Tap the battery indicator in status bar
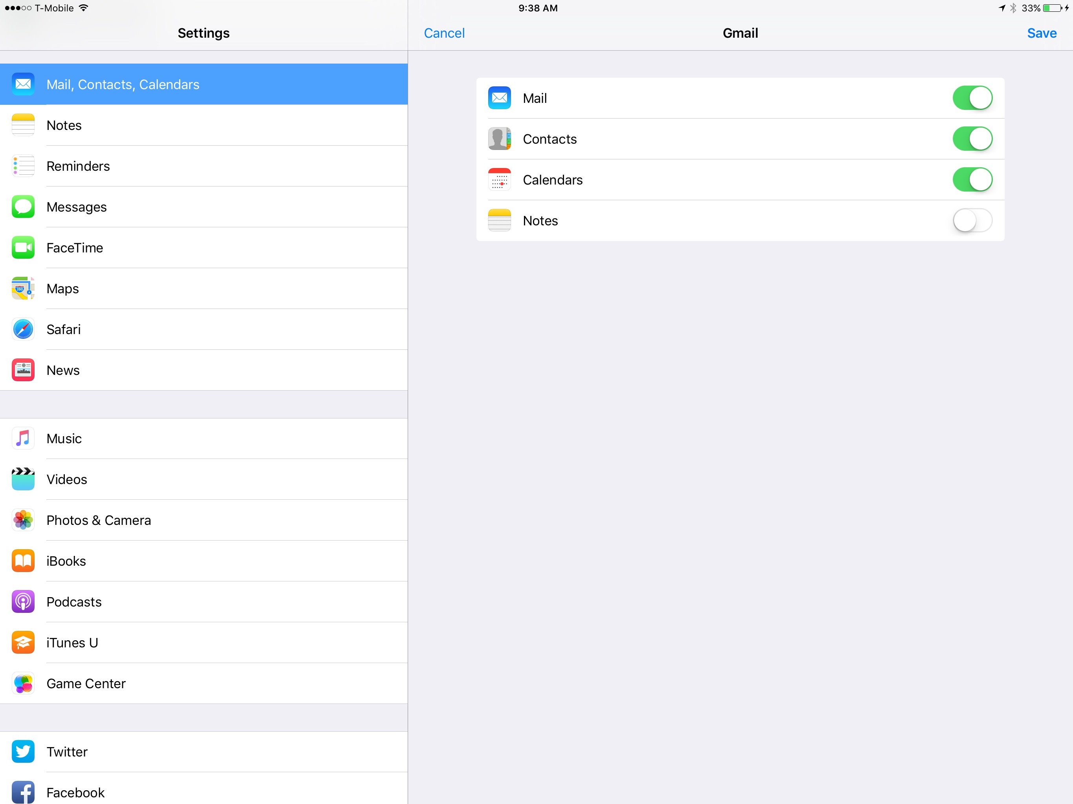Viewport: 1073px width, 804px height. tap(1052, 8)
